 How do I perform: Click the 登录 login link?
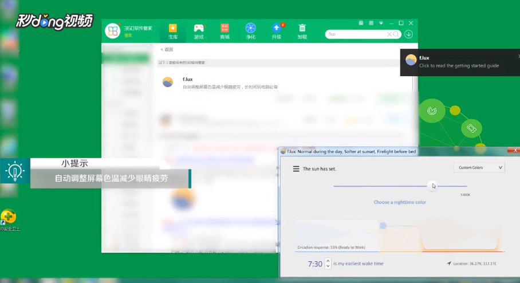click(128, 36)
